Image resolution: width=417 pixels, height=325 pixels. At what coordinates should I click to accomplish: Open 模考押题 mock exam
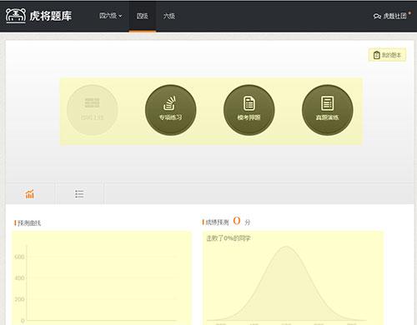pyautogui.click(x=249, y=110)
